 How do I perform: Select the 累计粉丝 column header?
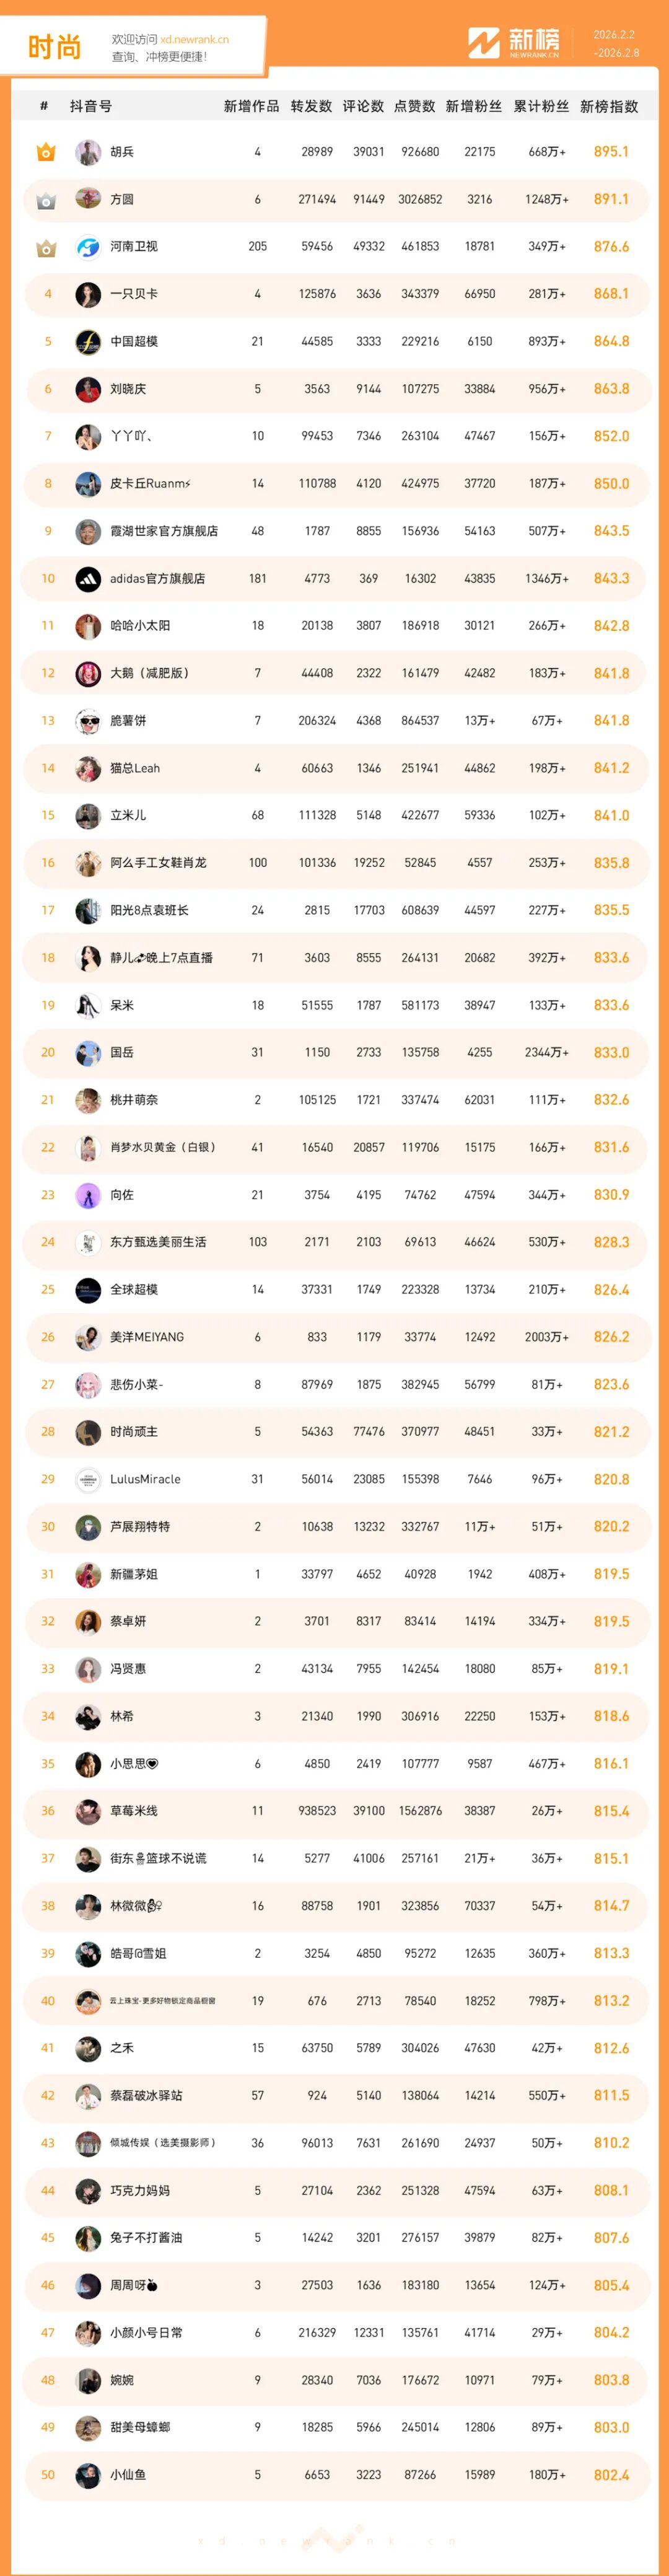click(541, 106)
